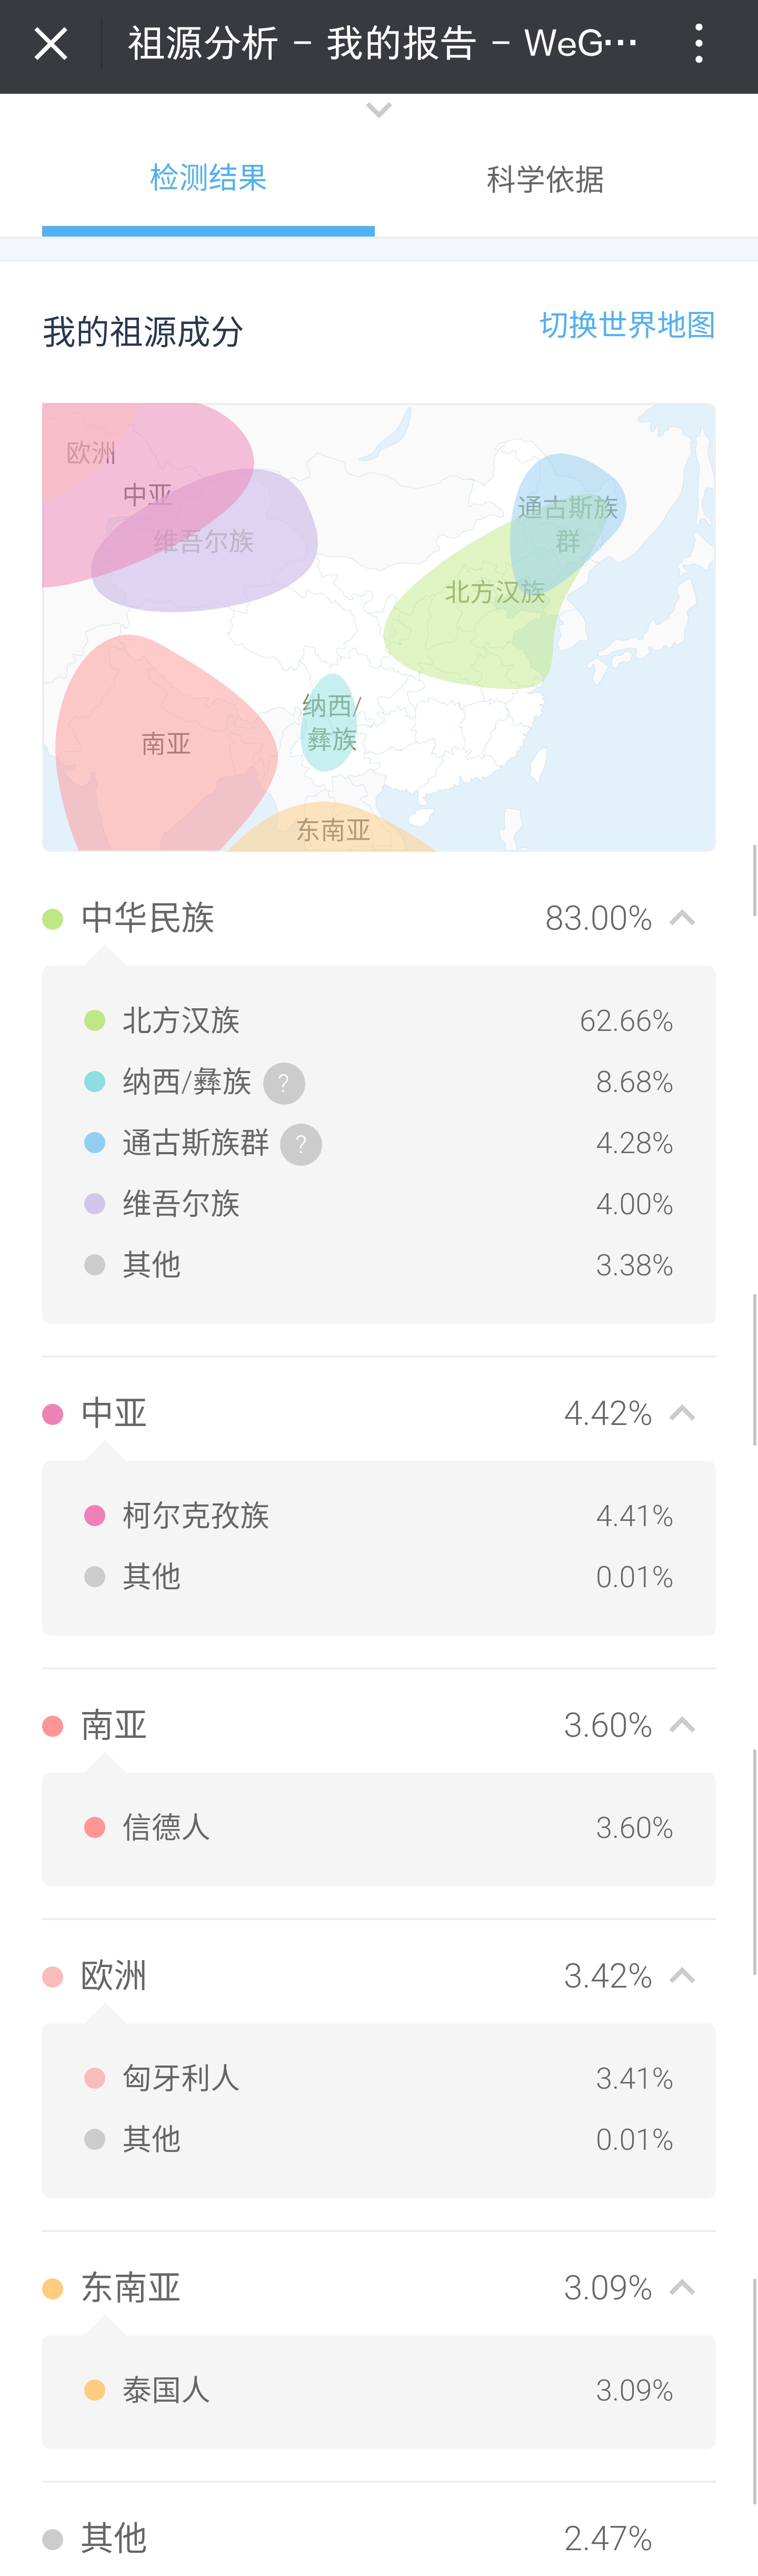The image size is (758, 2576).
Task: Collapse the 欧洲 section chevron
Action: 682,1976
